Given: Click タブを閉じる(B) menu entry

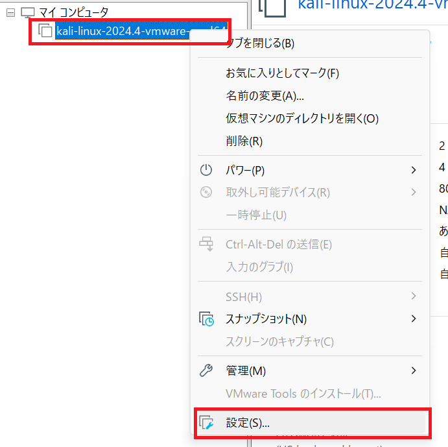Looking at the screenshot, I should [259, 43].
